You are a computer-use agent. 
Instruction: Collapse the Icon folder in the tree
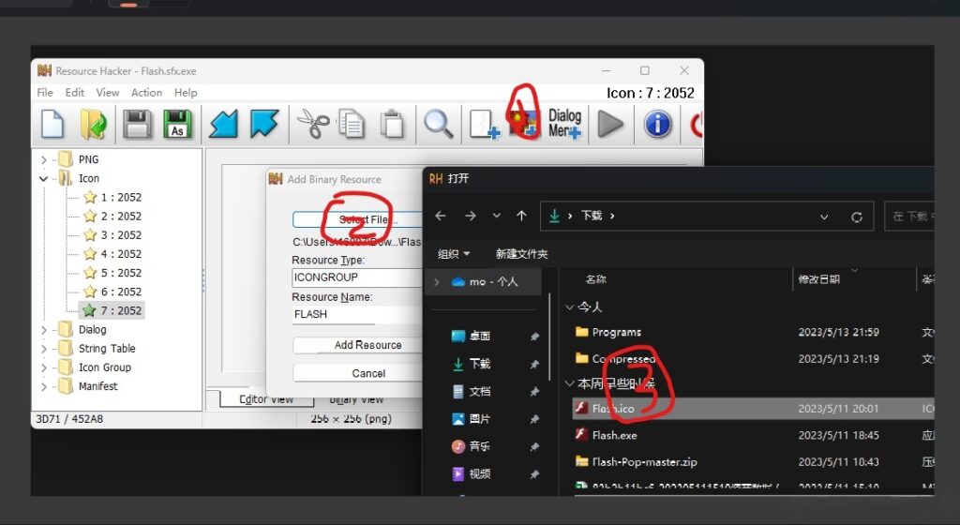(x=43, y=179)
